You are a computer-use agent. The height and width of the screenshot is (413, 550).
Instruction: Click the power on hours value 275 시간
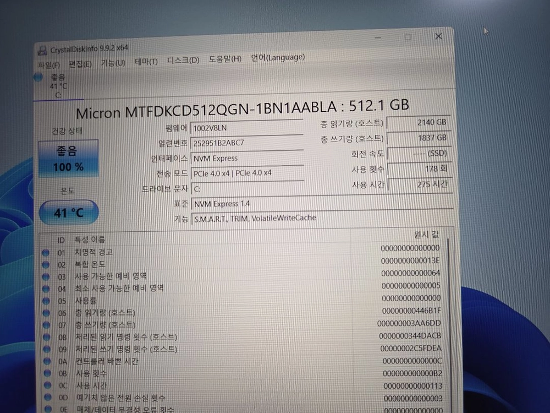tap(420, 184)
